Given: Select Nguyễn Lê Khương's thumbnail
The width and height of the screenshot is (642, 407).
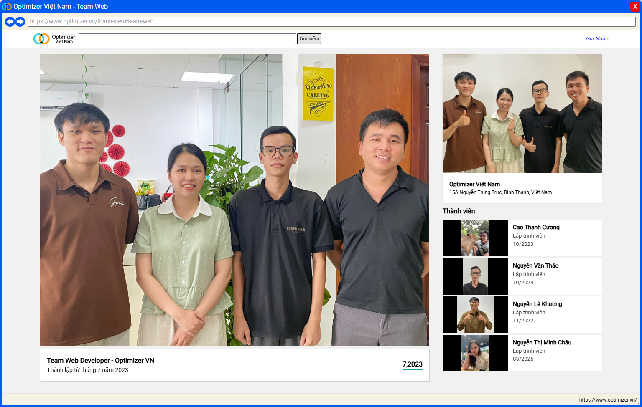Looking at the screenshot, I should [475, 315].
